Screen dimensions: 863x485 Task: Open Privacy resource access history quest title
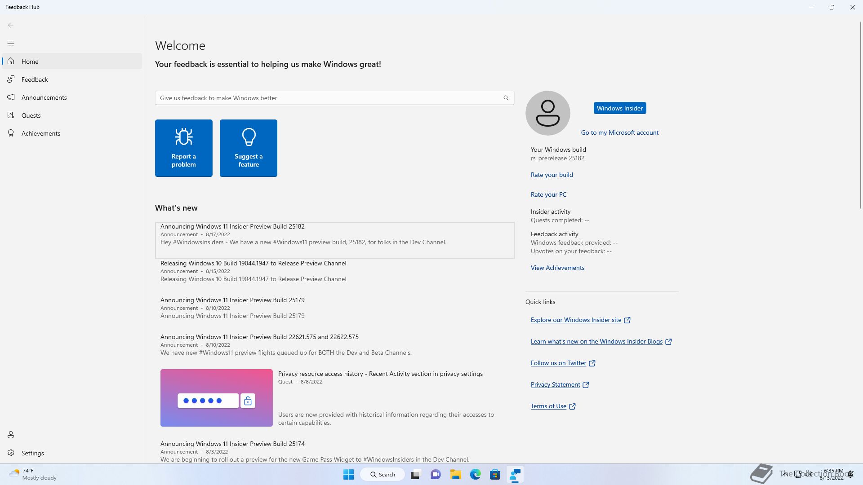coord(380,374)
